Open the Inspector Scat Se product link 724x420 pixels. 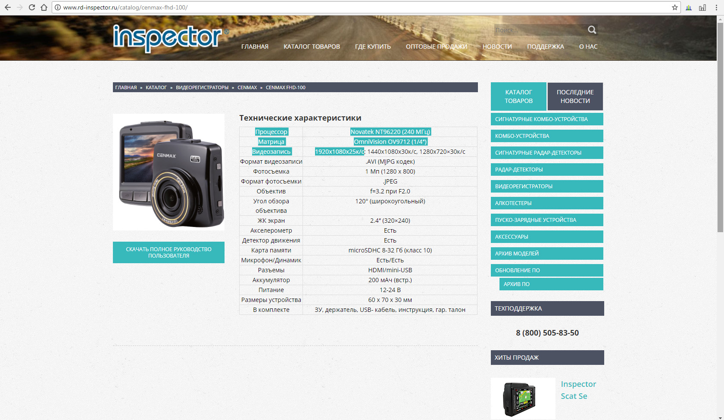point(578,390)
